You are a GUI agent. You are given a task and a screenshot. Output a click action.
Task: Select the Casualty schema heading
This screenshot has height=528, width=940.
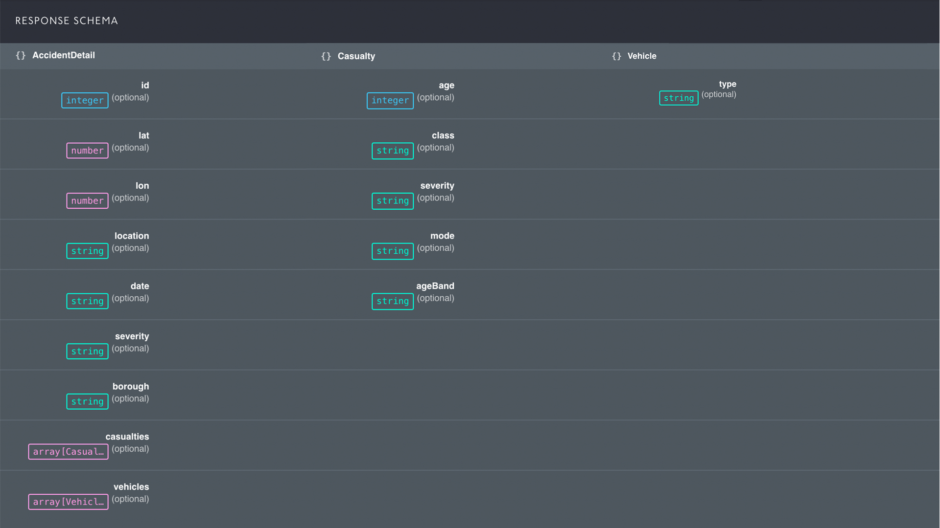coord(356,57)
